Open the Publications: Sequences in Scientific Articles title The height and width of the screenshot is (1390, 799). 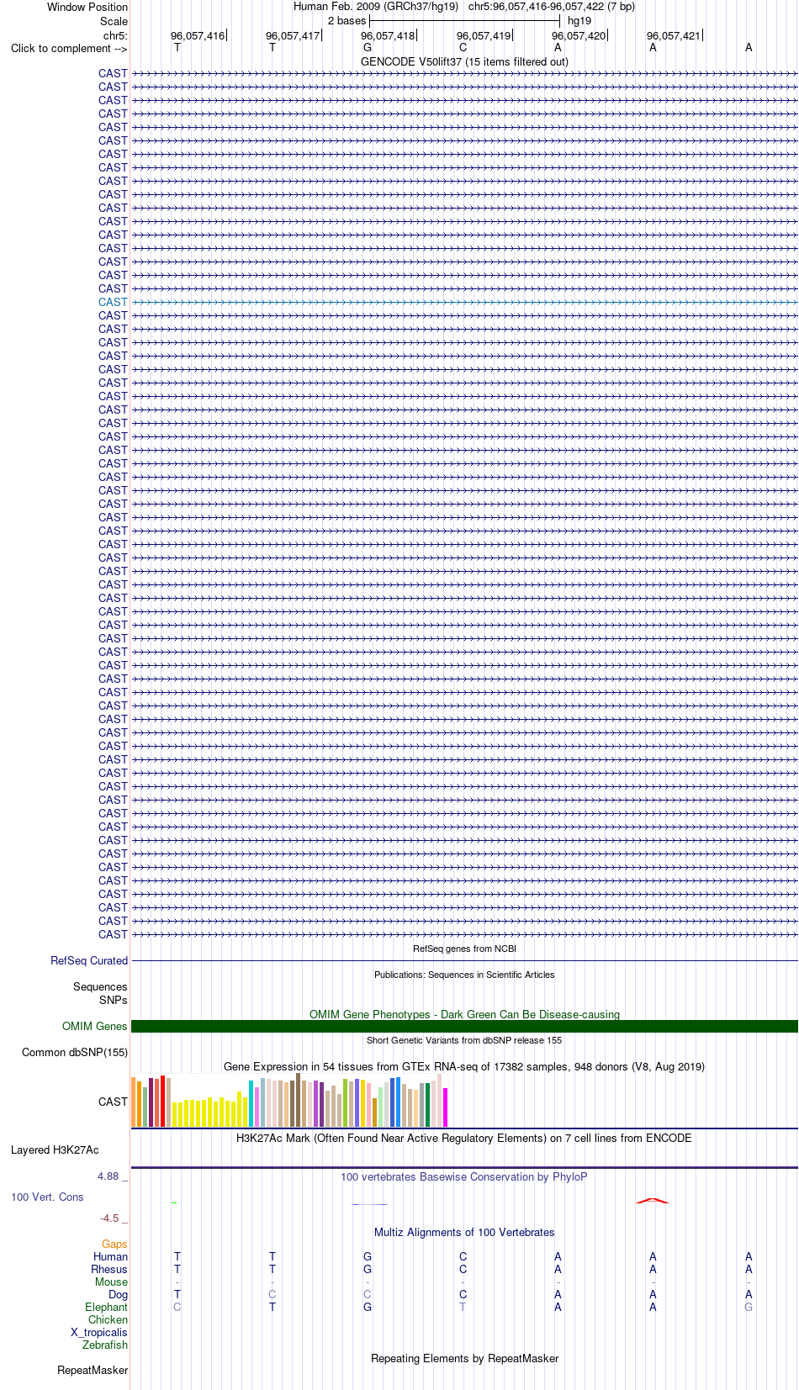tap(464, 975)
